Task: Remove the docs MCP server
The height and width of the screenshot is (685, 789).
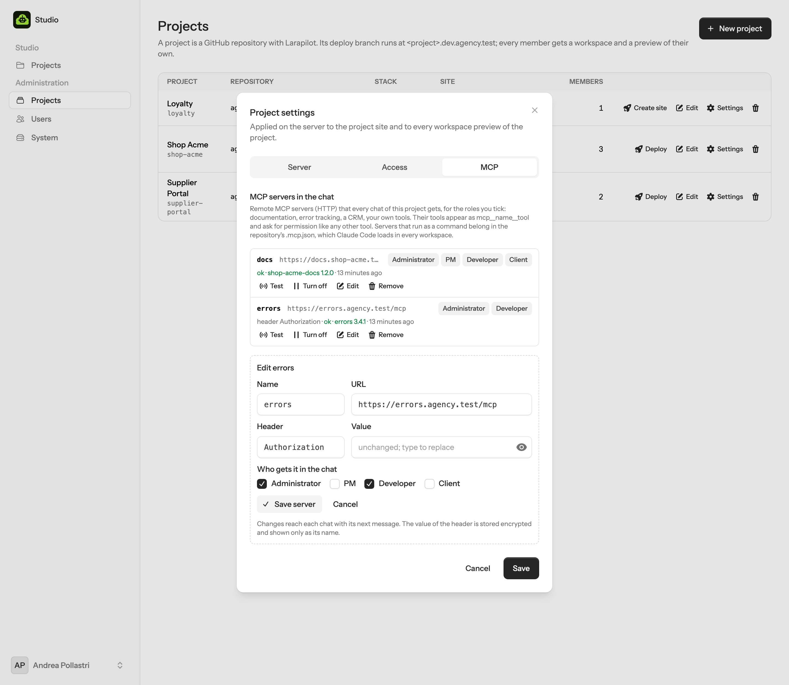Action: click(386, 286)
